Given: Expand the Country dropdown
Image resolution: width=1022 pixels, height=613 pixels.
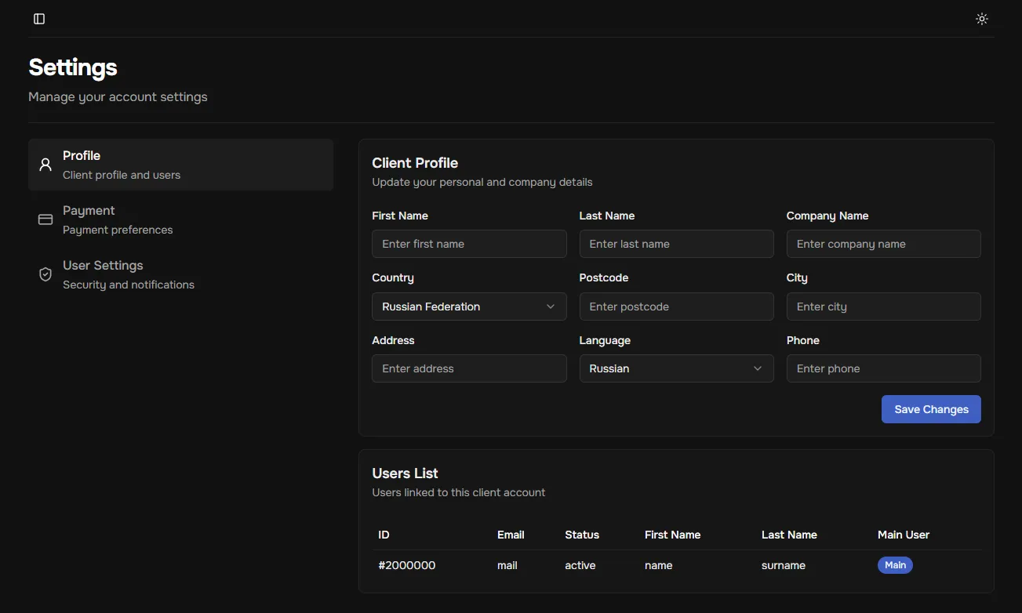Looking at the screenshot, I should point(468,306).
